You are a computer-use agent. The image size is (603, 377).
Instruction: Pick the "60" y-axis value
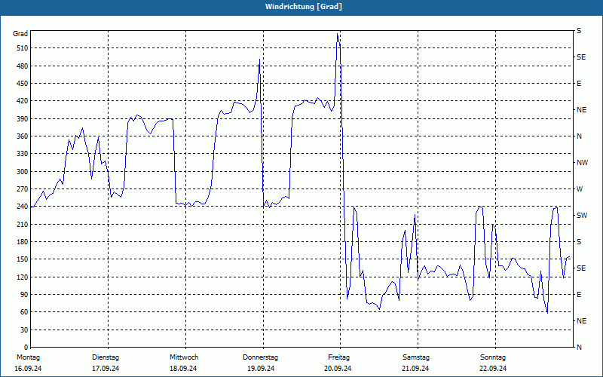click(24, 312)
